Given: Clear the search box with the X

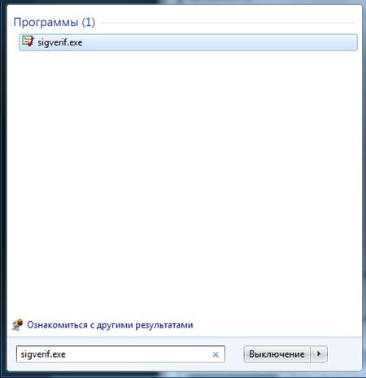Looking at the screenshot, I should 216,354.
